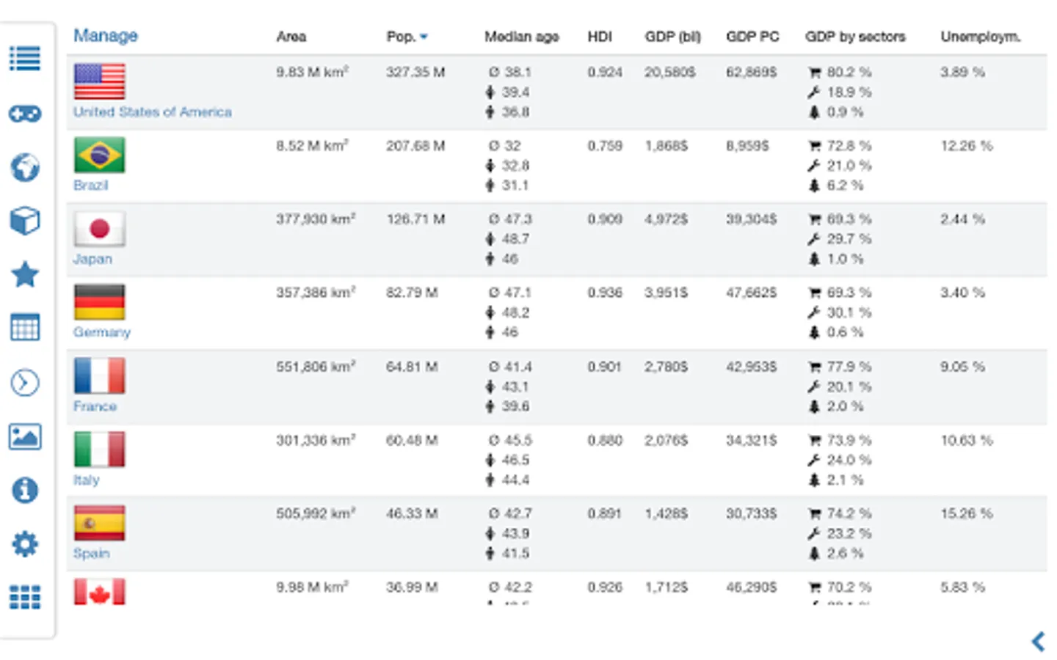Open the apps grid icon
1057x660 pixels.
(25, 597)
